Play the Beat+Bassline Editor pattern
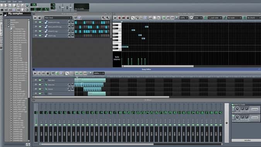This screenshot has height=147, width=261. coord(35,18)
